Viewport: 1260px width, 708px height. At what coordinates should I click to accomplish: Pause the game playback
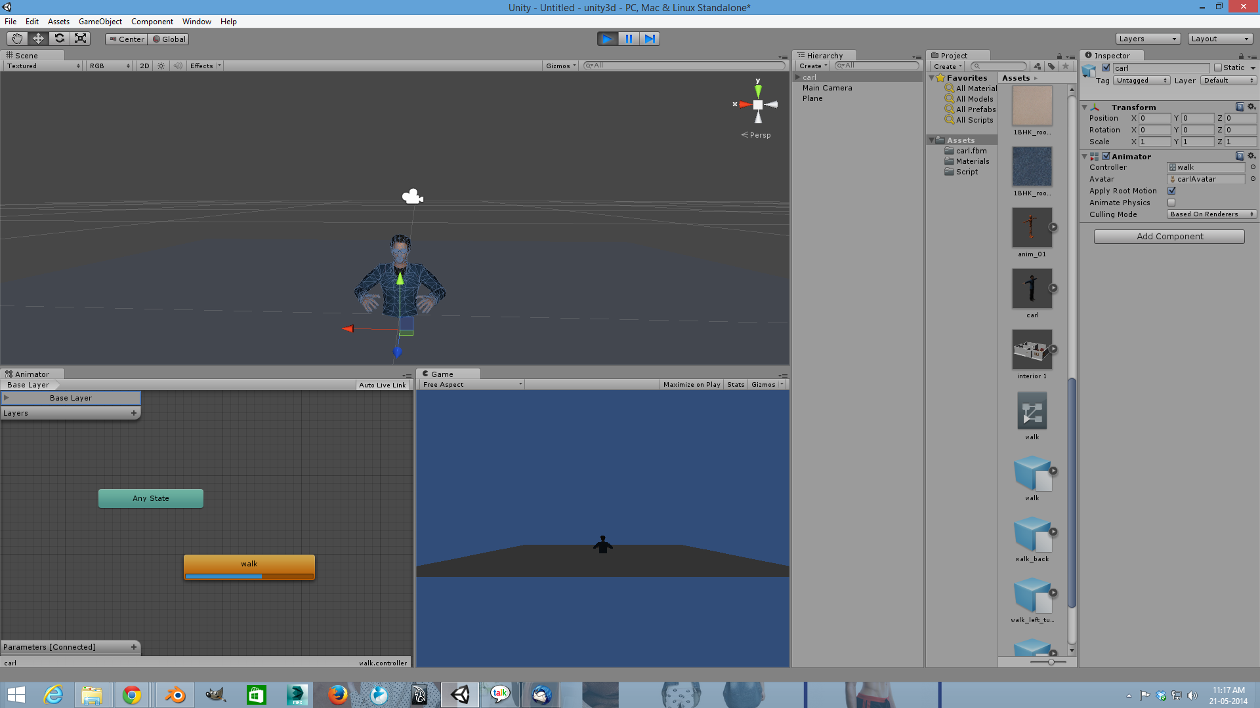click(x=628, y=39)
